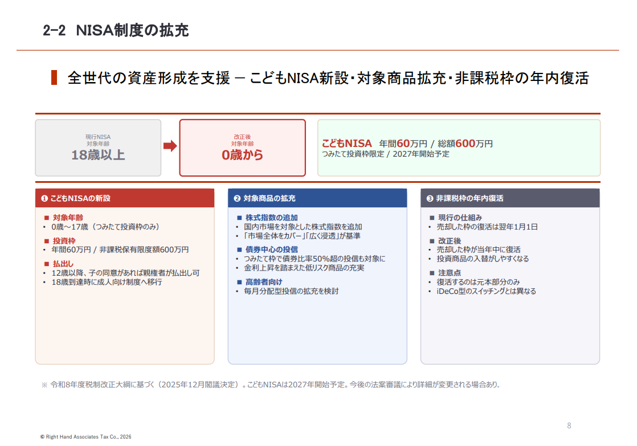Viewport: 637px width, 446px height.
Task: Select the red-outlined 0歳から box
Action: 242,148
